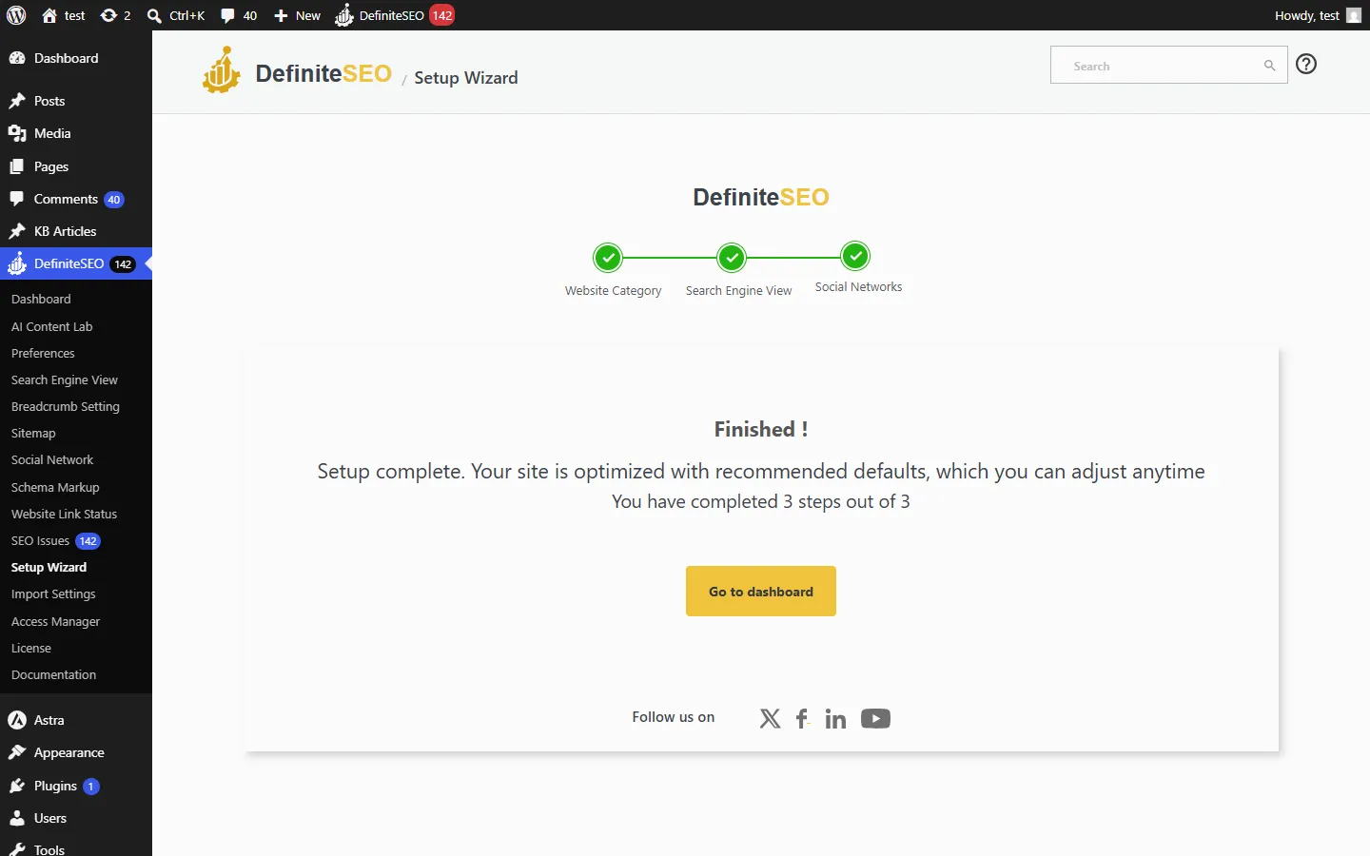Open the Pages menu
1370x856 pixels.
point(76,166)
